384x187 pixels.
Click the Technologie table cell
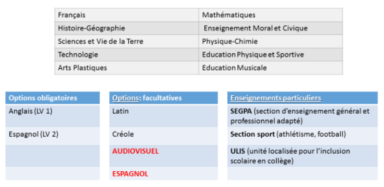tap(78, 55)
